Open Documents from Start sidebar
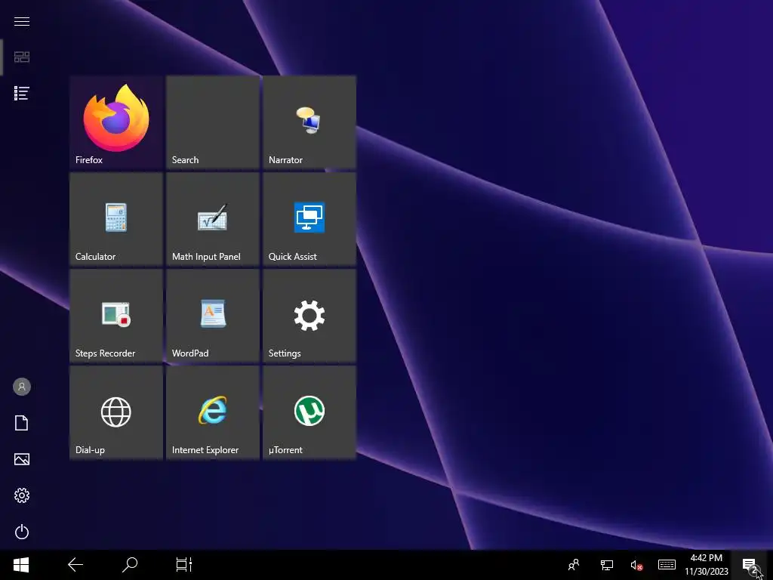The width and height of the screenshot is (773, 580). [x=22, y=423]
